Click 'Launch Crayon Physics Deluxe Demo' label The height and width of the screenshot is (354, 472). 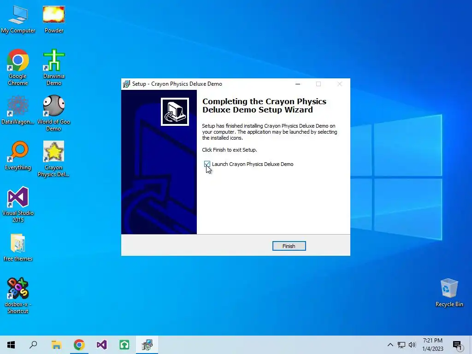(253, 164)
